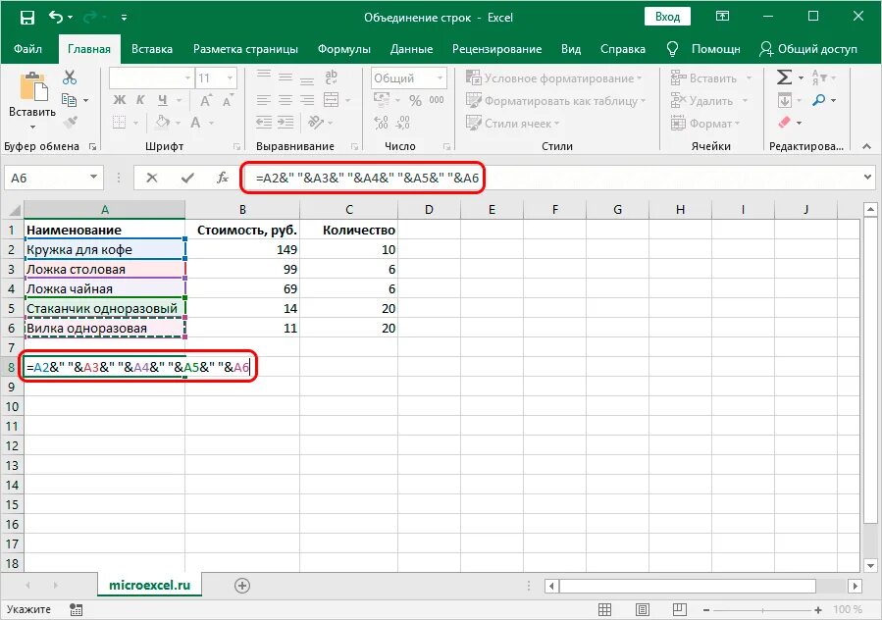The height and width of the screenshot is (620, 882).
Task: Open the Fill Color bucket
Action: tap(163, 122)
